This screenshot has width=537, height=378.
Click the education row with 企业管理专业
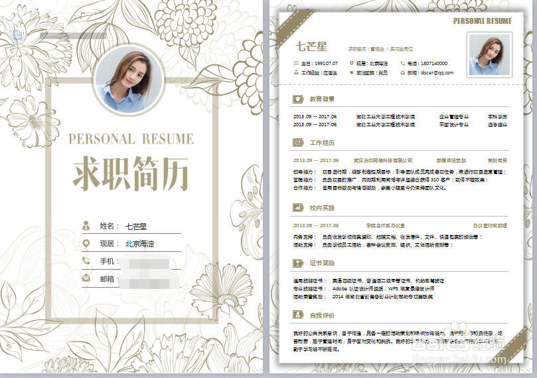click(400, 116)
